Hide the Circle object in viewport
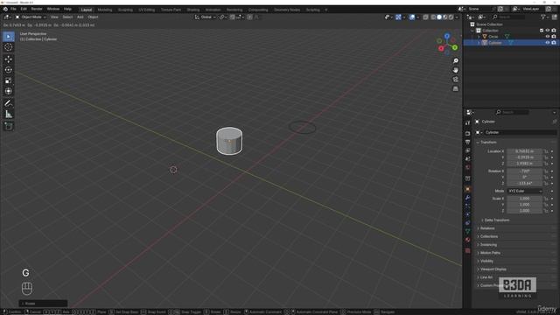 pyautogui.click(x=548, y=37)
